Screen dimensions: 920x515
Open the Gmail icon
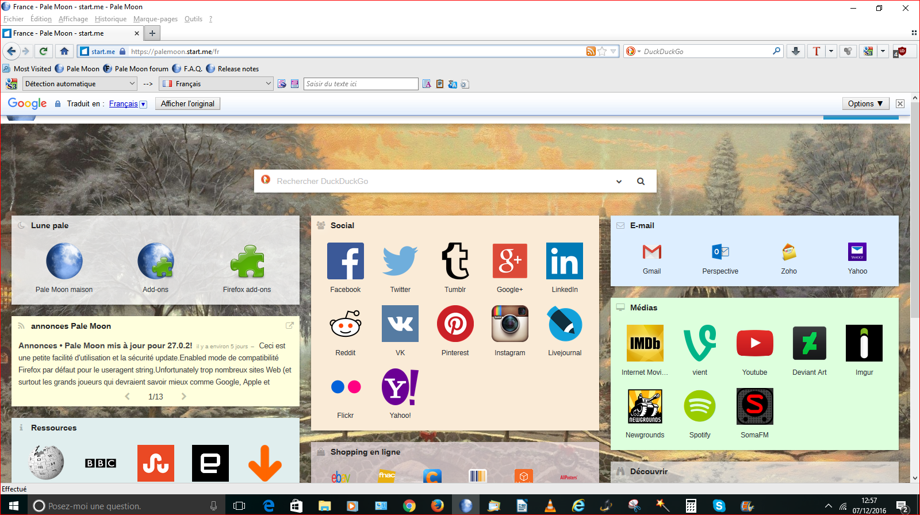tap(652, 252)
